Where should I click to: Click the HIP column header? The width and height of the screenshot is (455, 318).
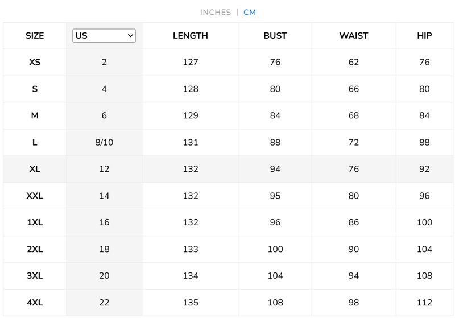424,36
